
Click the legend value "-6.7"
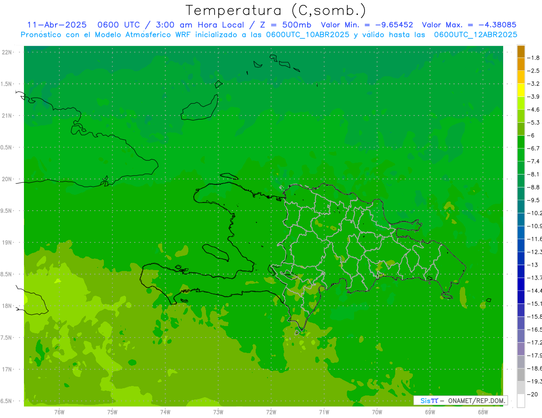coord(533,148)
